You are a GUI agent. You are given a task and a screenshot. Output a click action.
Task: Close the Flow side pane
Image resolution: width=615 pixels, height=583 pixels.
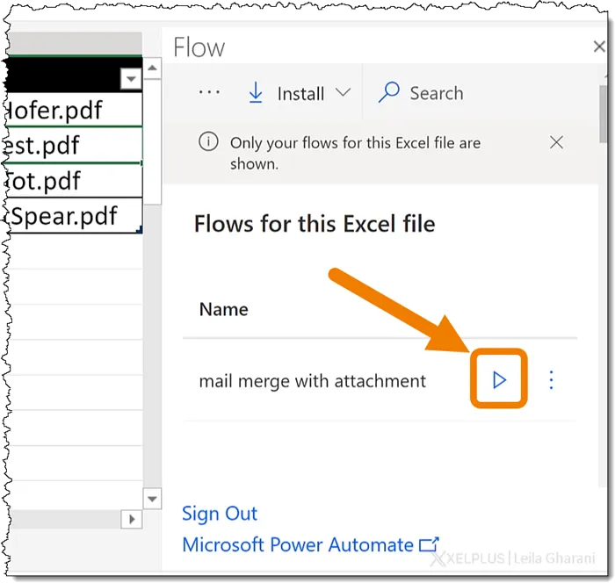tap(599, 49)
